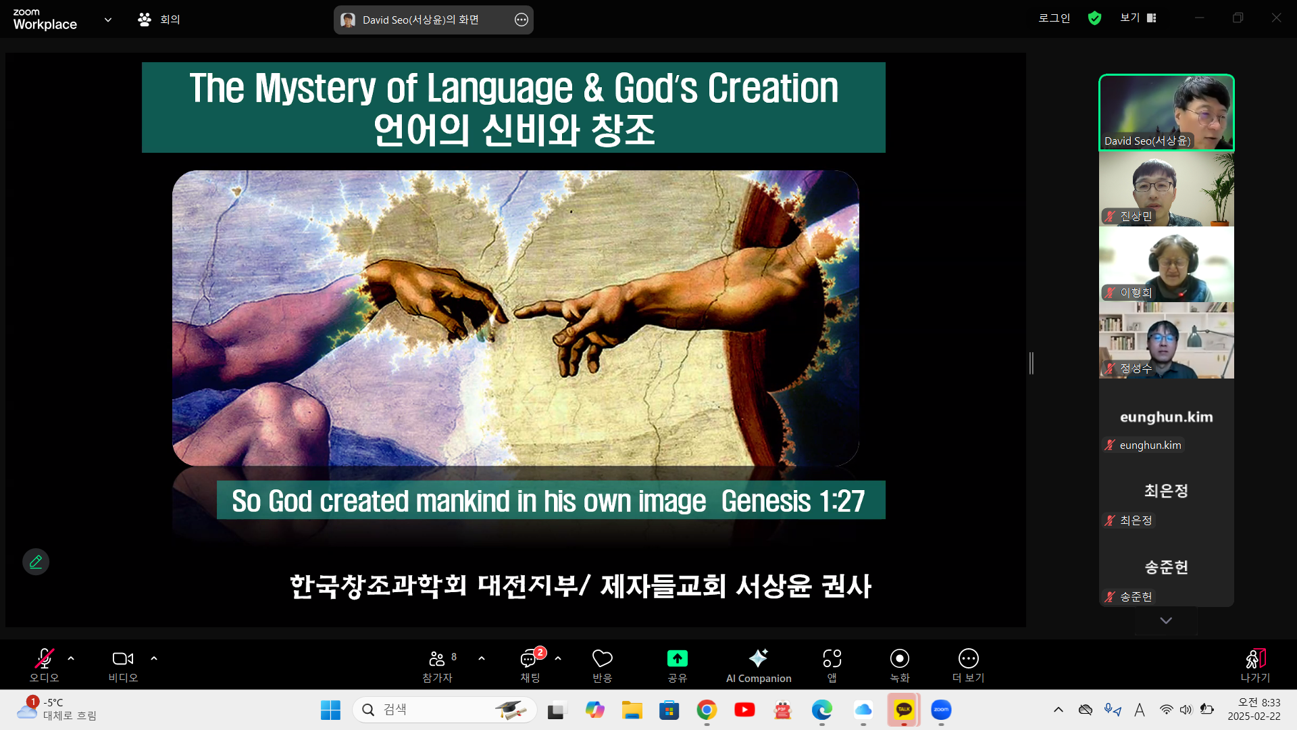The height and width of the screenshot is (730, 1297).
Task: Open Microsoft Store from taskbar
Action: [669, 710]
